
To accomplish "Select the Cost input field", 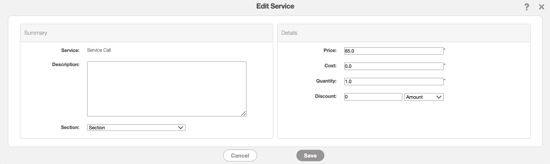I will click(x=393, y=66).
